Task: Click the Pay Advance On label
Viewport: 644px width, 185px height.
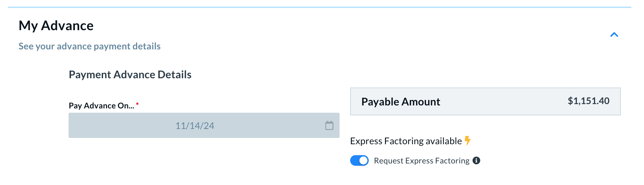Action: [x=101, y=106]
